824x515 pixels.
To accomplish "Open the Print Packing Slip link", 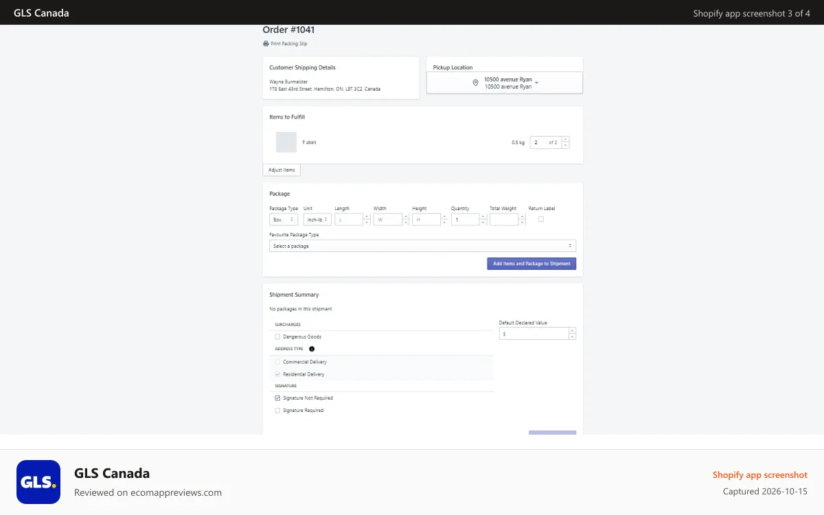I will 289,43.
